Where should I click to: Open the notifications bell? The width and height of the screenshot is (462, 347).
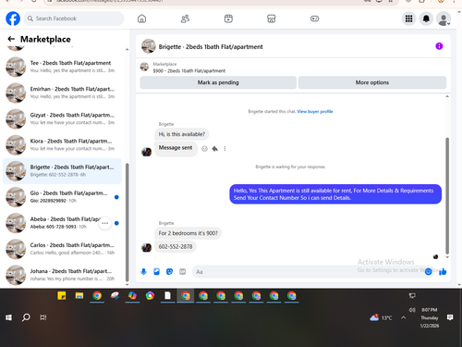426,19
